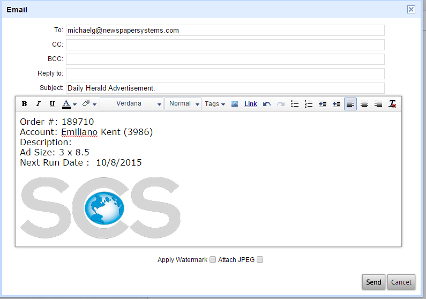Close the Email dialog
The width and height of the screenshot is (426, 299).
coord(411,10)
